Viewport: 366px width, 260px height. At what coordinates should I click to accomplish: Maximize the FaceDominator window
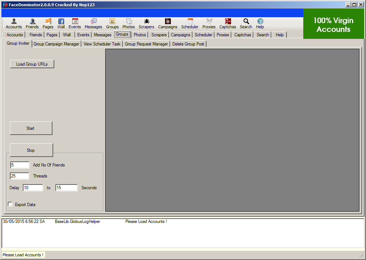pos(354,5)
